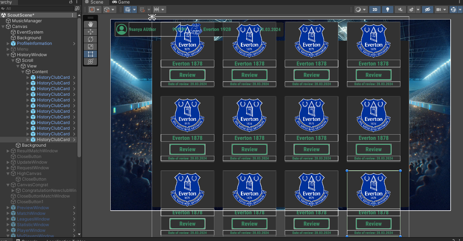This screenshot has height=241, width=463.
Task: Click the PreviewWindow prefab cube icon
Action: tap(13, 208)
